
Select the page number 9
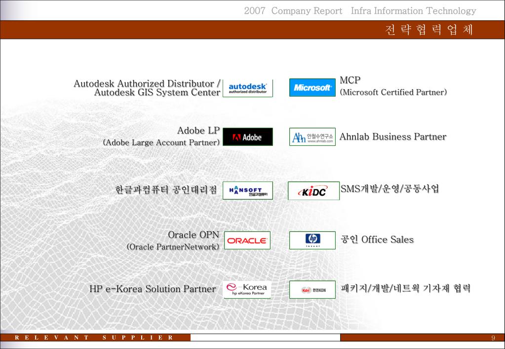493,338
